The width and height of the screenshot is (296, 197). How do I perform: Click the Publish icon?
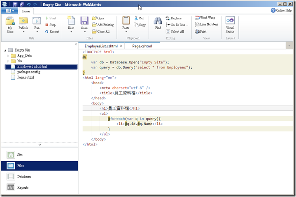tap(23, 21)
